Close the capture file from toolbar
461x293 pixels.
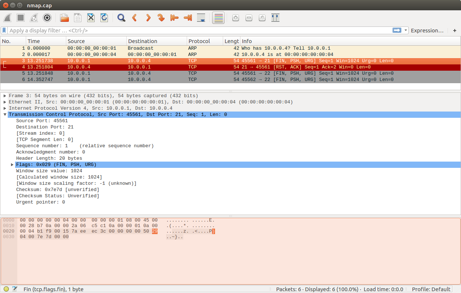coord(91,18)
